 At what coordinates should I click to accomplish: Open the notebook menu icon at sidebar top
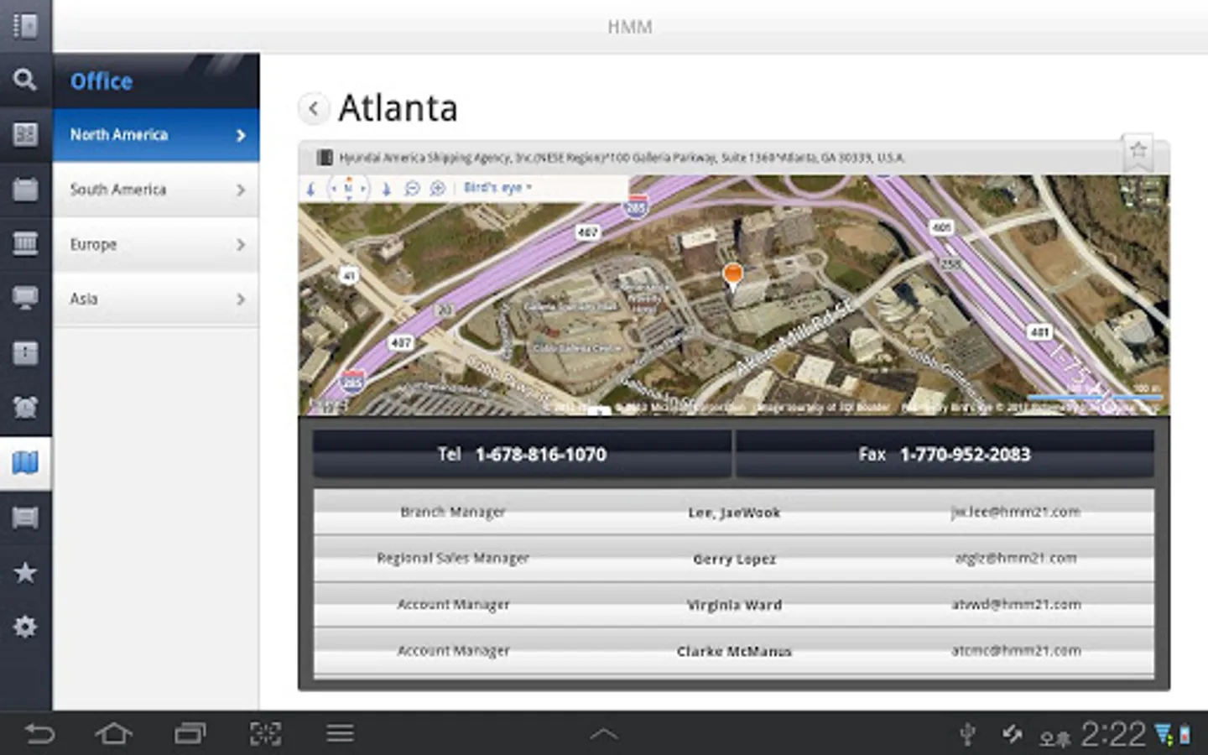coord(25,26)
